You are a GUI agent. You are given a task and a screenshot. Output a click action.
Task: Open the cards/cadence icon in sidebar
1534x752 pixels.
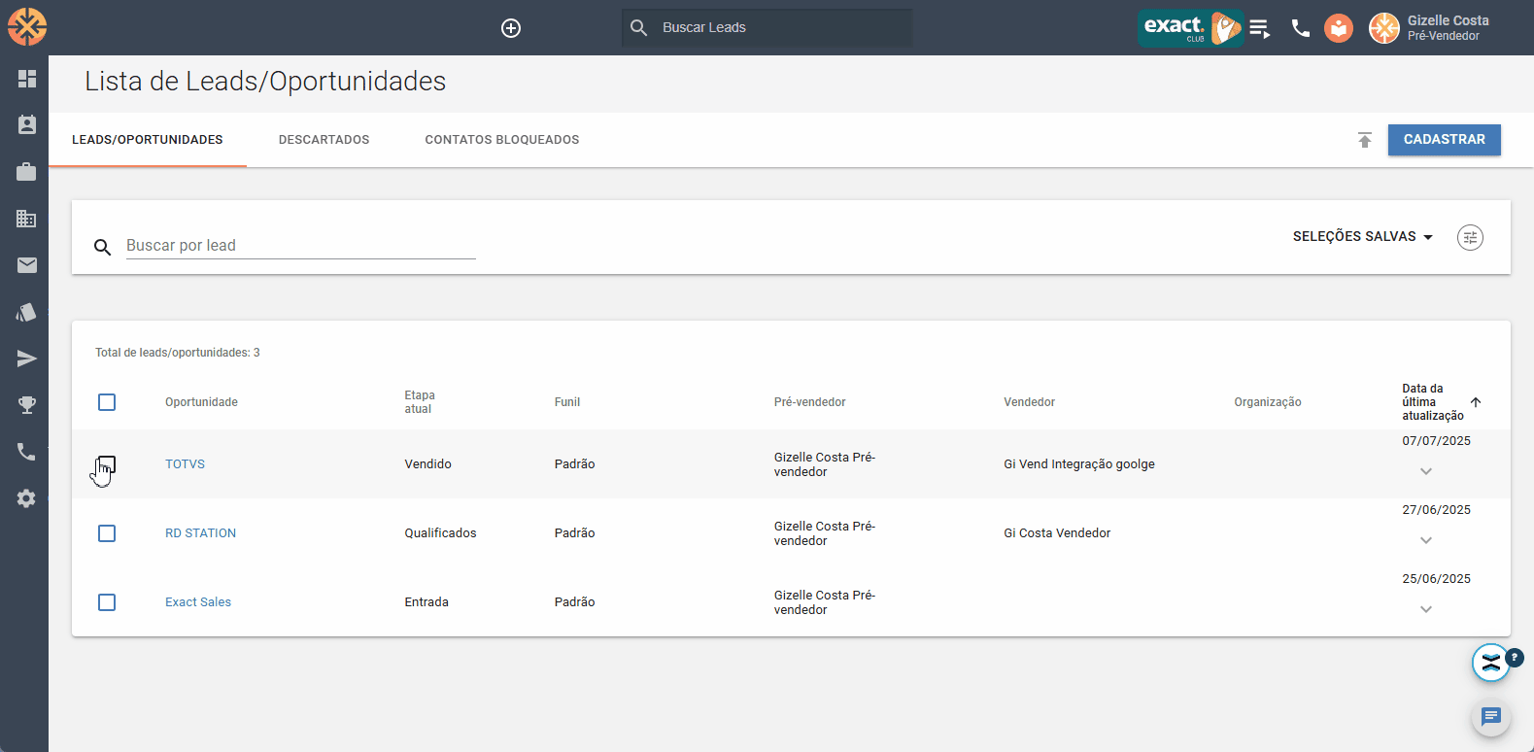tap(26, 312)
